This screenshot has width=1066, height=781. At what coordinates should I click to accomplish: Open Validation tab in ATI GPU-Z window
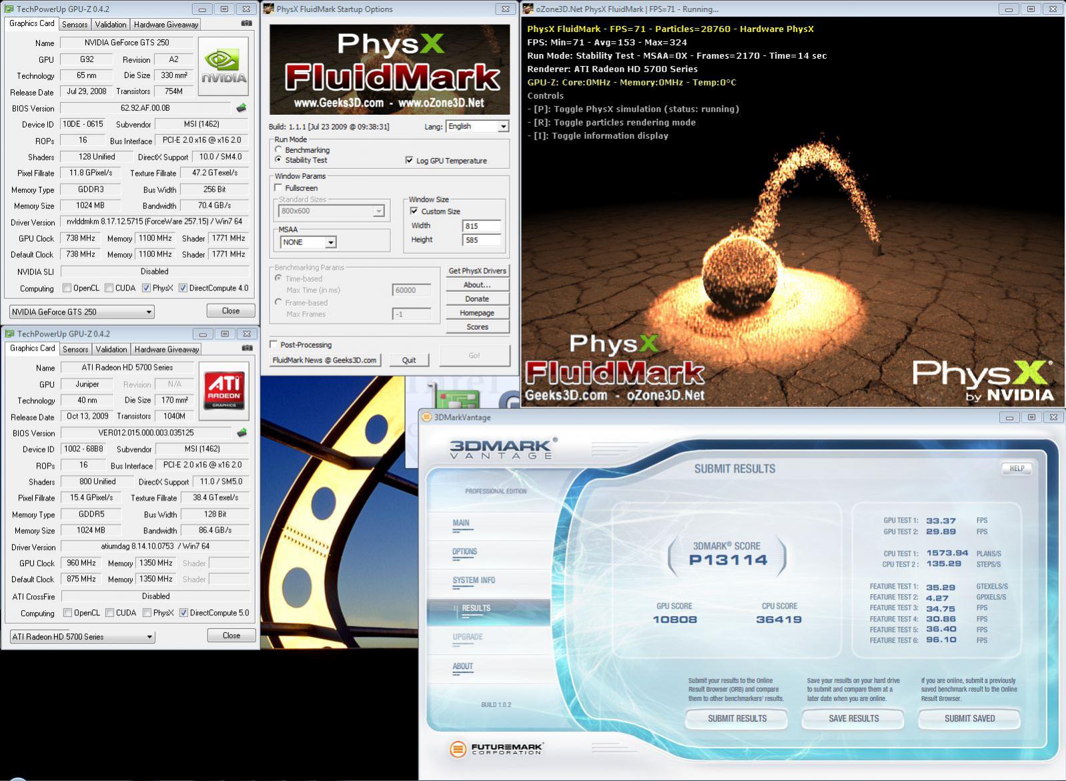pos(111,349)
